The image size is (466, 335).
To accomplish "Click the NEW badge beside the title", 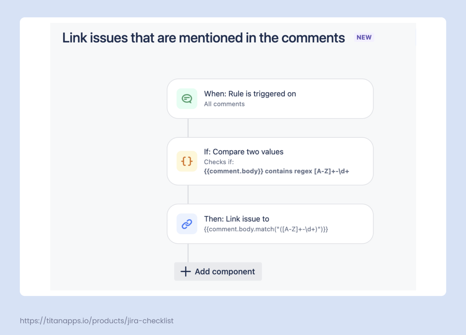I will click(364, 37).
